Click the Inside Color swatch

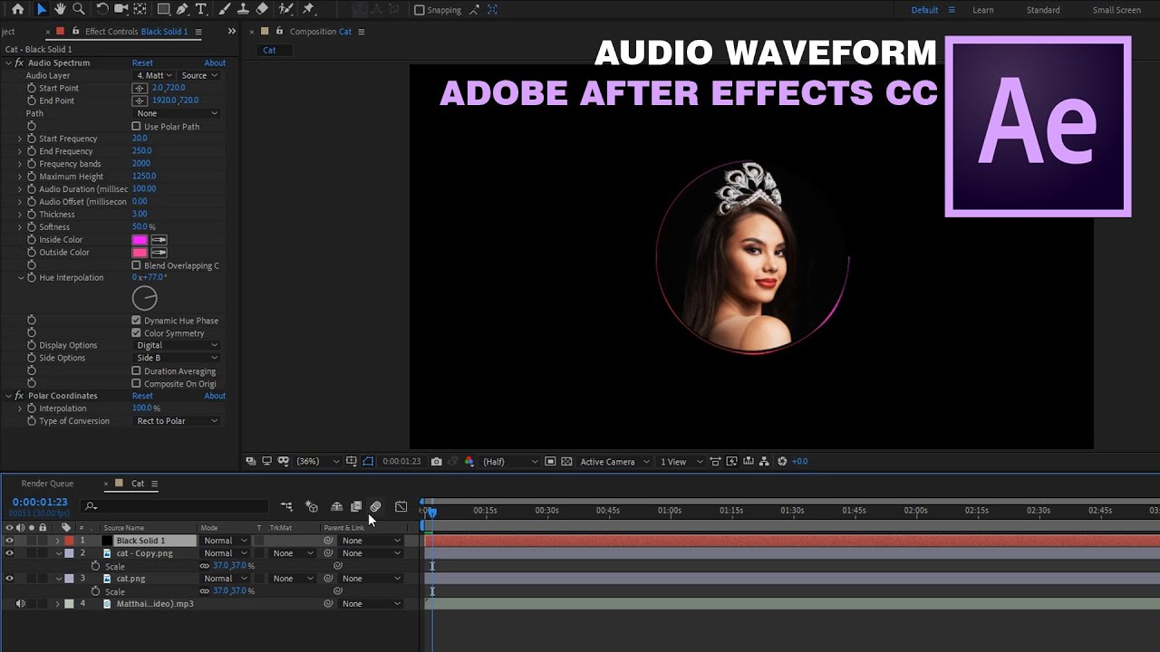point(140,240)
